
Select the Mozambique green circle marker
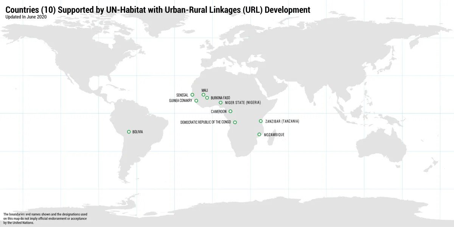pyautogui.click(x=259, y=134)
